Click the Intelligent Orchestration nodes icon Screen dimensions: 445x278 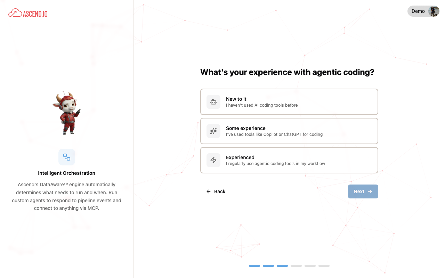tap(66, 157)
